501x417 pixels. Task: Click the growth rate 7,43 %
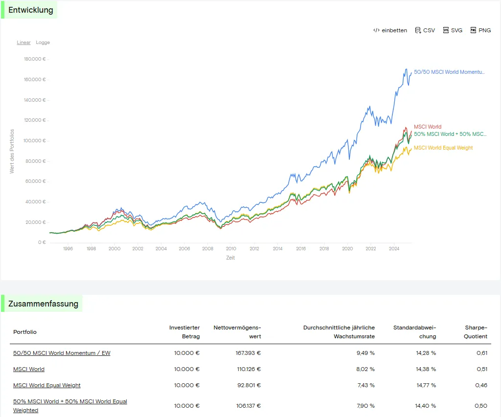click(x=366, y=385)
